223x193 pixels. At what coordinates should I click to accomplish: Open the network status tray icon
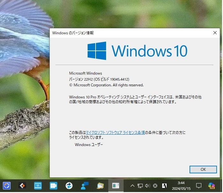(x=140, y=186)
